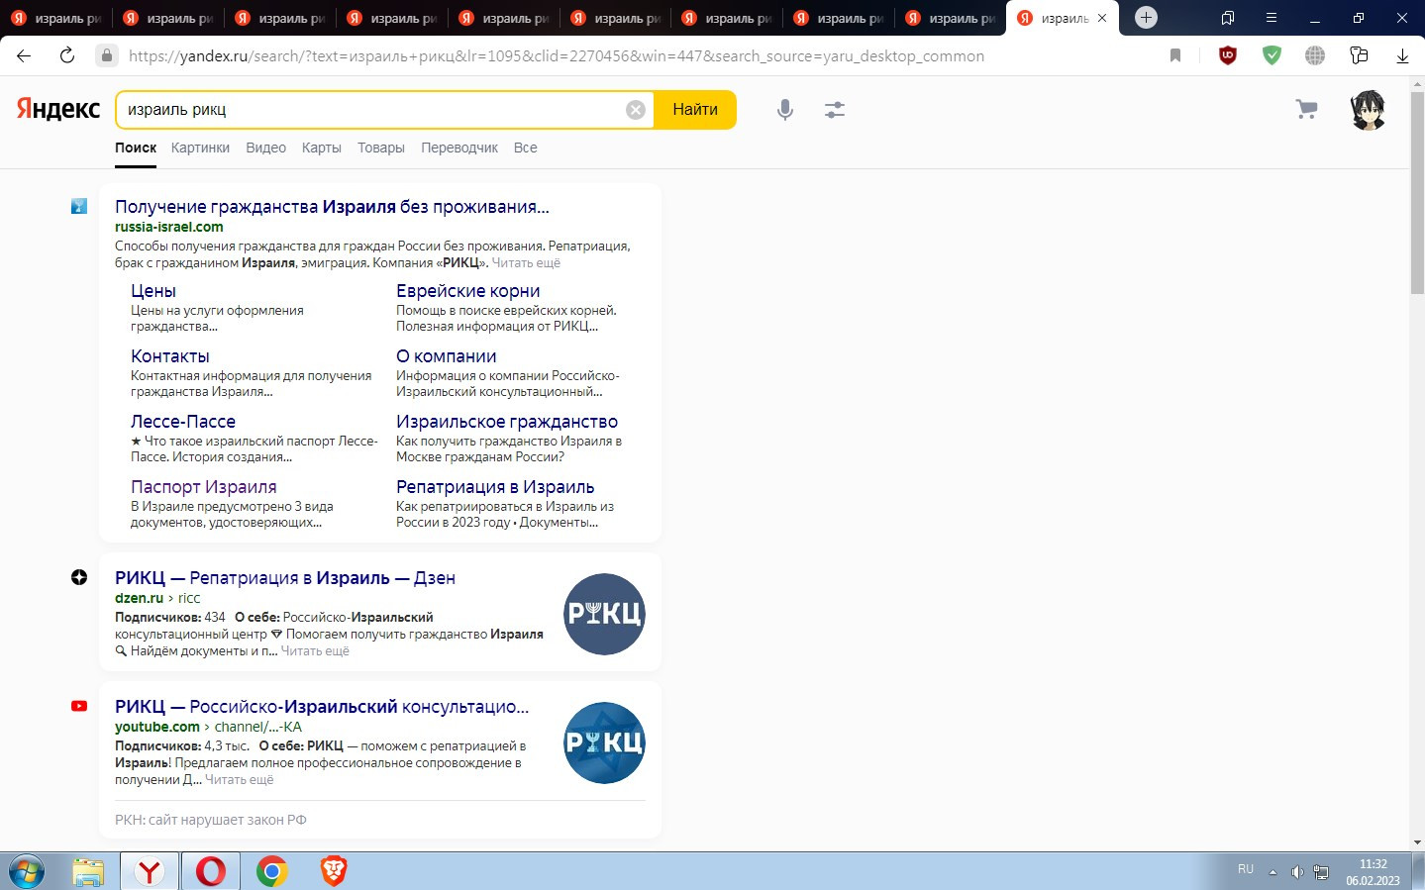
Task: Click the YouTube result favicon
Action: [79, 706]
